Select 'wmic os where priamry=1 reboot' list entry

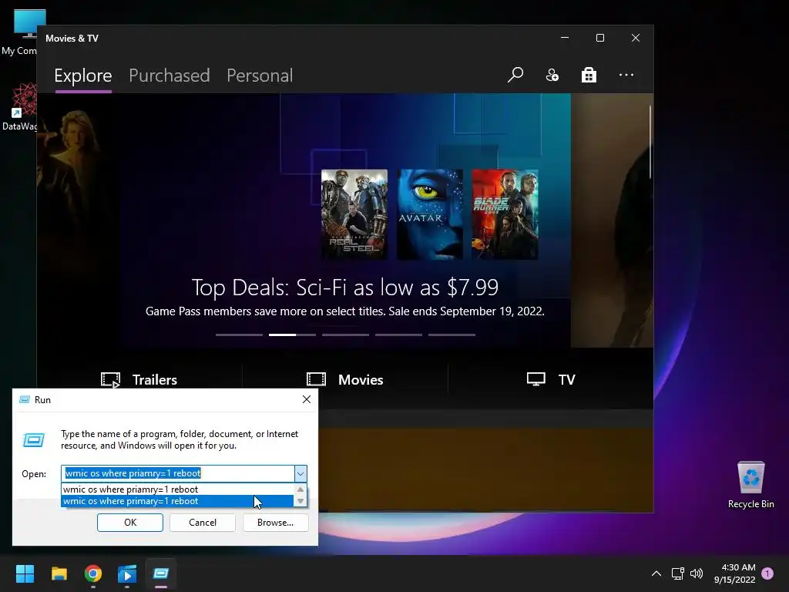(177, 489)
